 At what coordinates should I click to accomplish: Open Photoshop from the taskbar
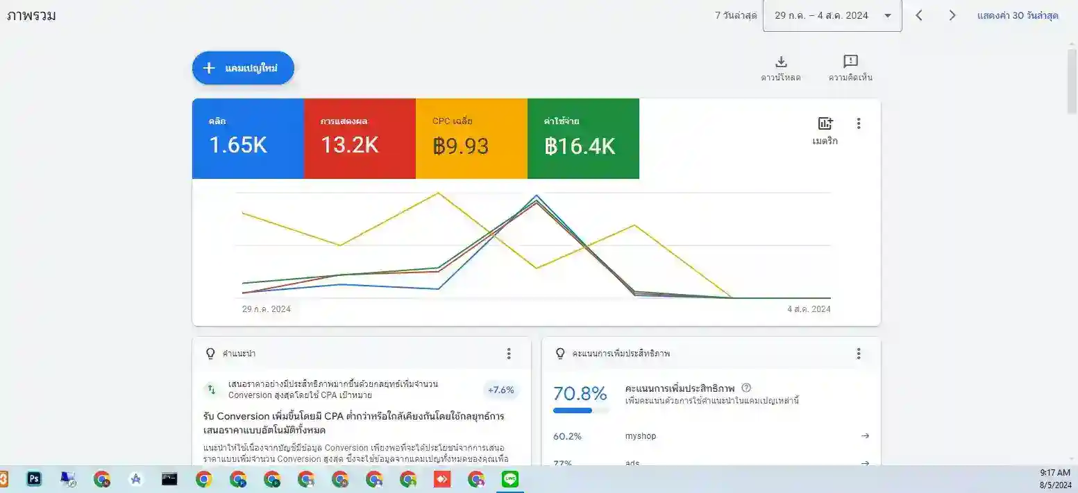pos(33,478)
